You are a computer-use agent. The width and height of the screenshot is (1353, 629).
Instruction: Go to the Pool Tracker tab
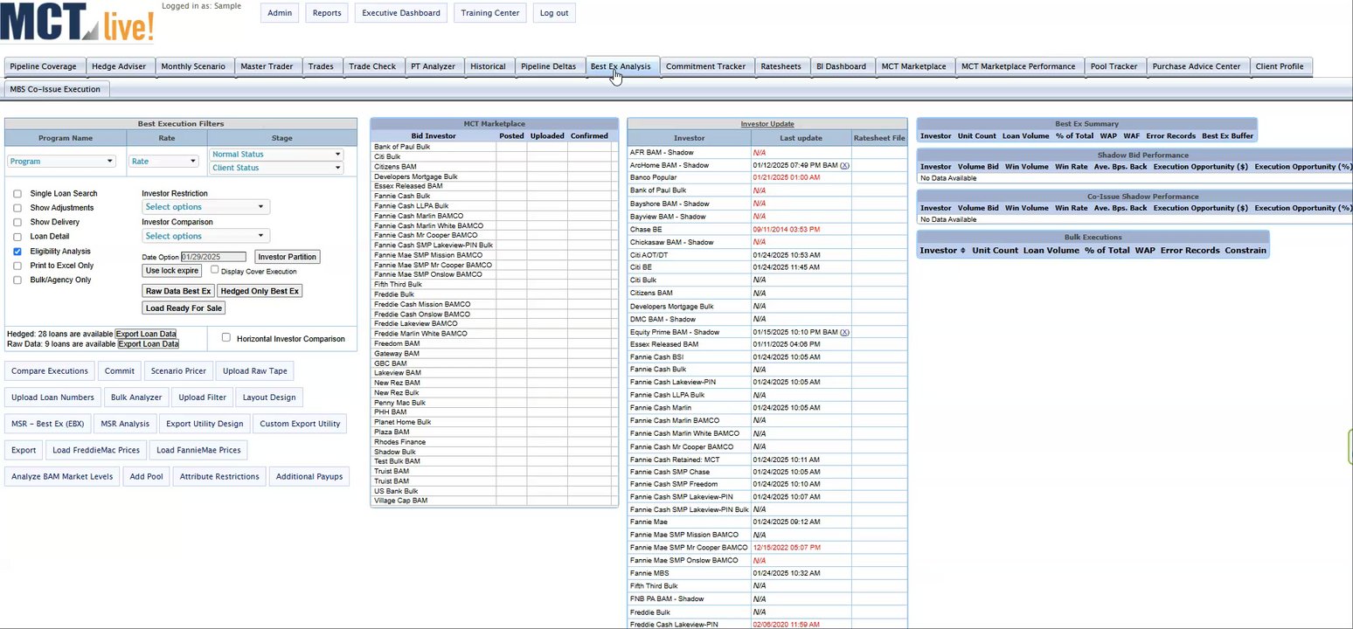coord(1114,66)
